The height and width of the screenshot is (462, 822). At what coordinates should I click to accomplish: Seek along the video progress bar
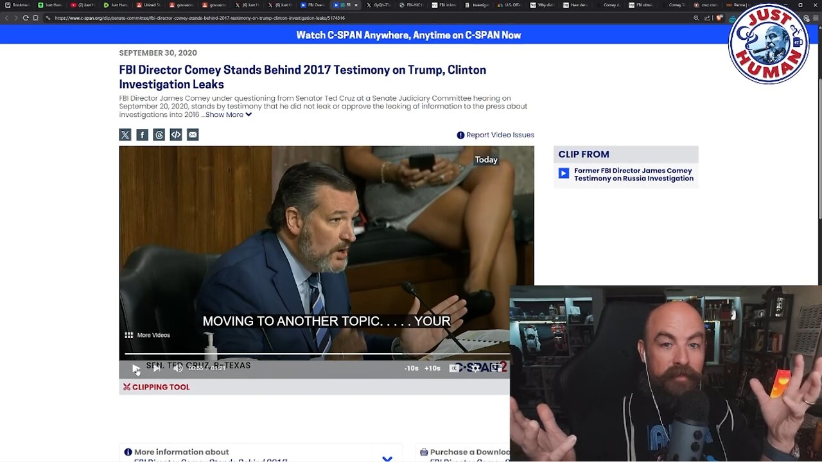317,354
